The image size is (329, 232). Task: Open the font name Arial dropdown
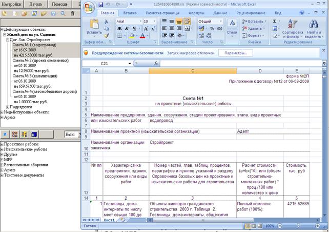click(x=140, y=21)
